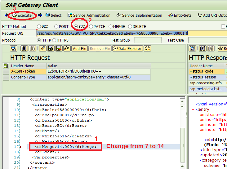Open EntitySets

180,15
